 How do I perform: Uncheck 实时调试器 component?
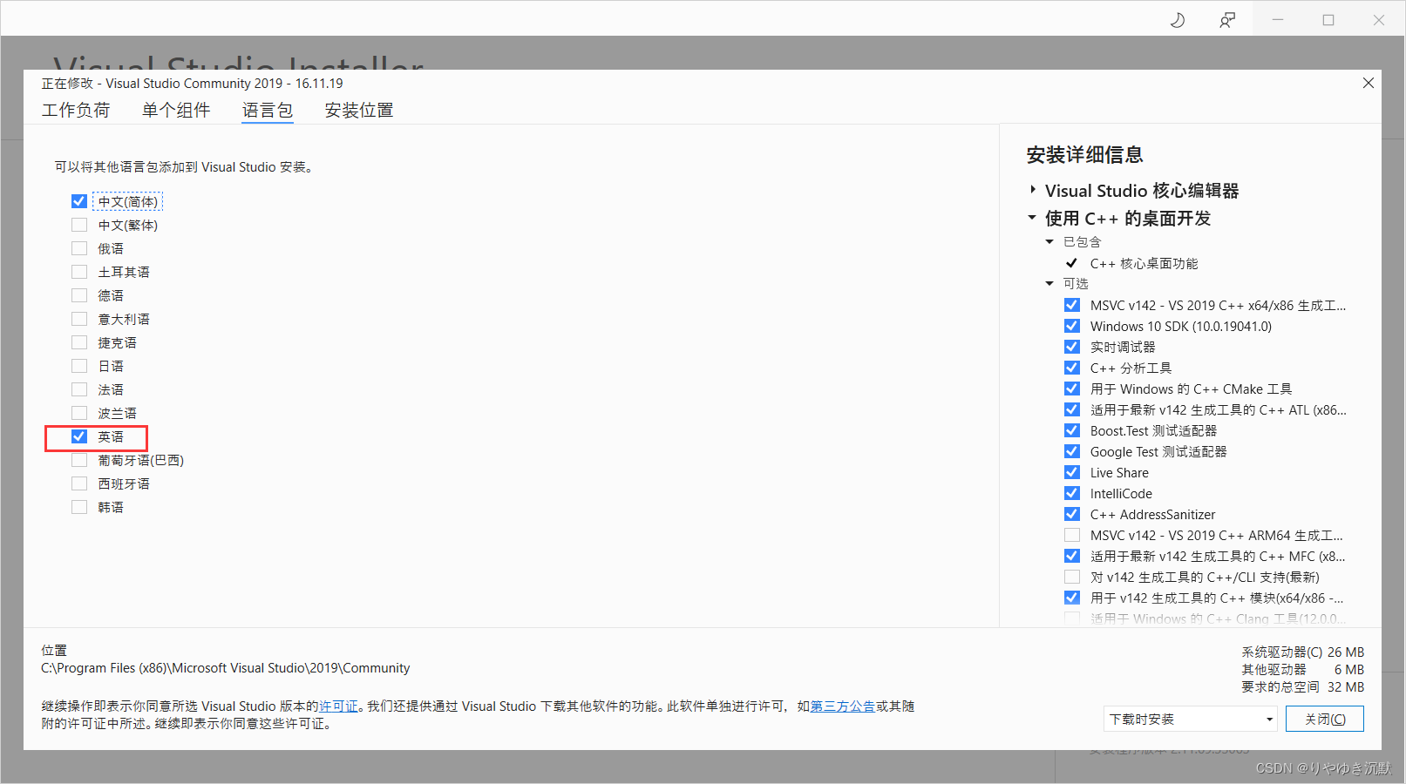[x=1072, y=347]
